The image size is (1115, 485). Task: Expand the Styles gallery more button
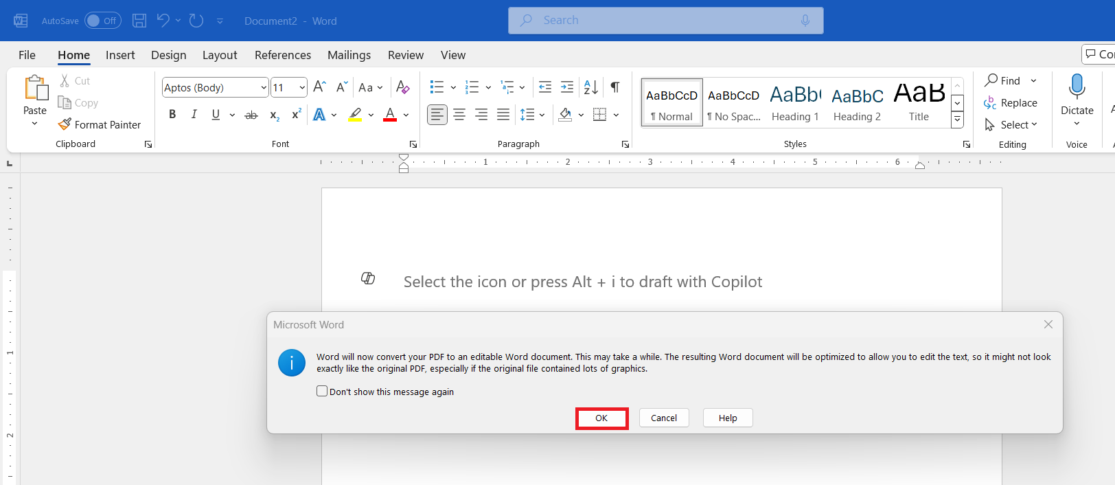[x=957, y=120]
